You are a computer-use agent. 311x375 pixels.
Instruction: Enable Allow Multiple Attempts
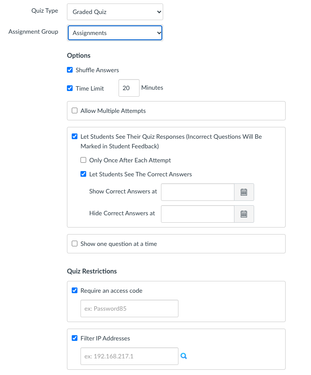74,111
